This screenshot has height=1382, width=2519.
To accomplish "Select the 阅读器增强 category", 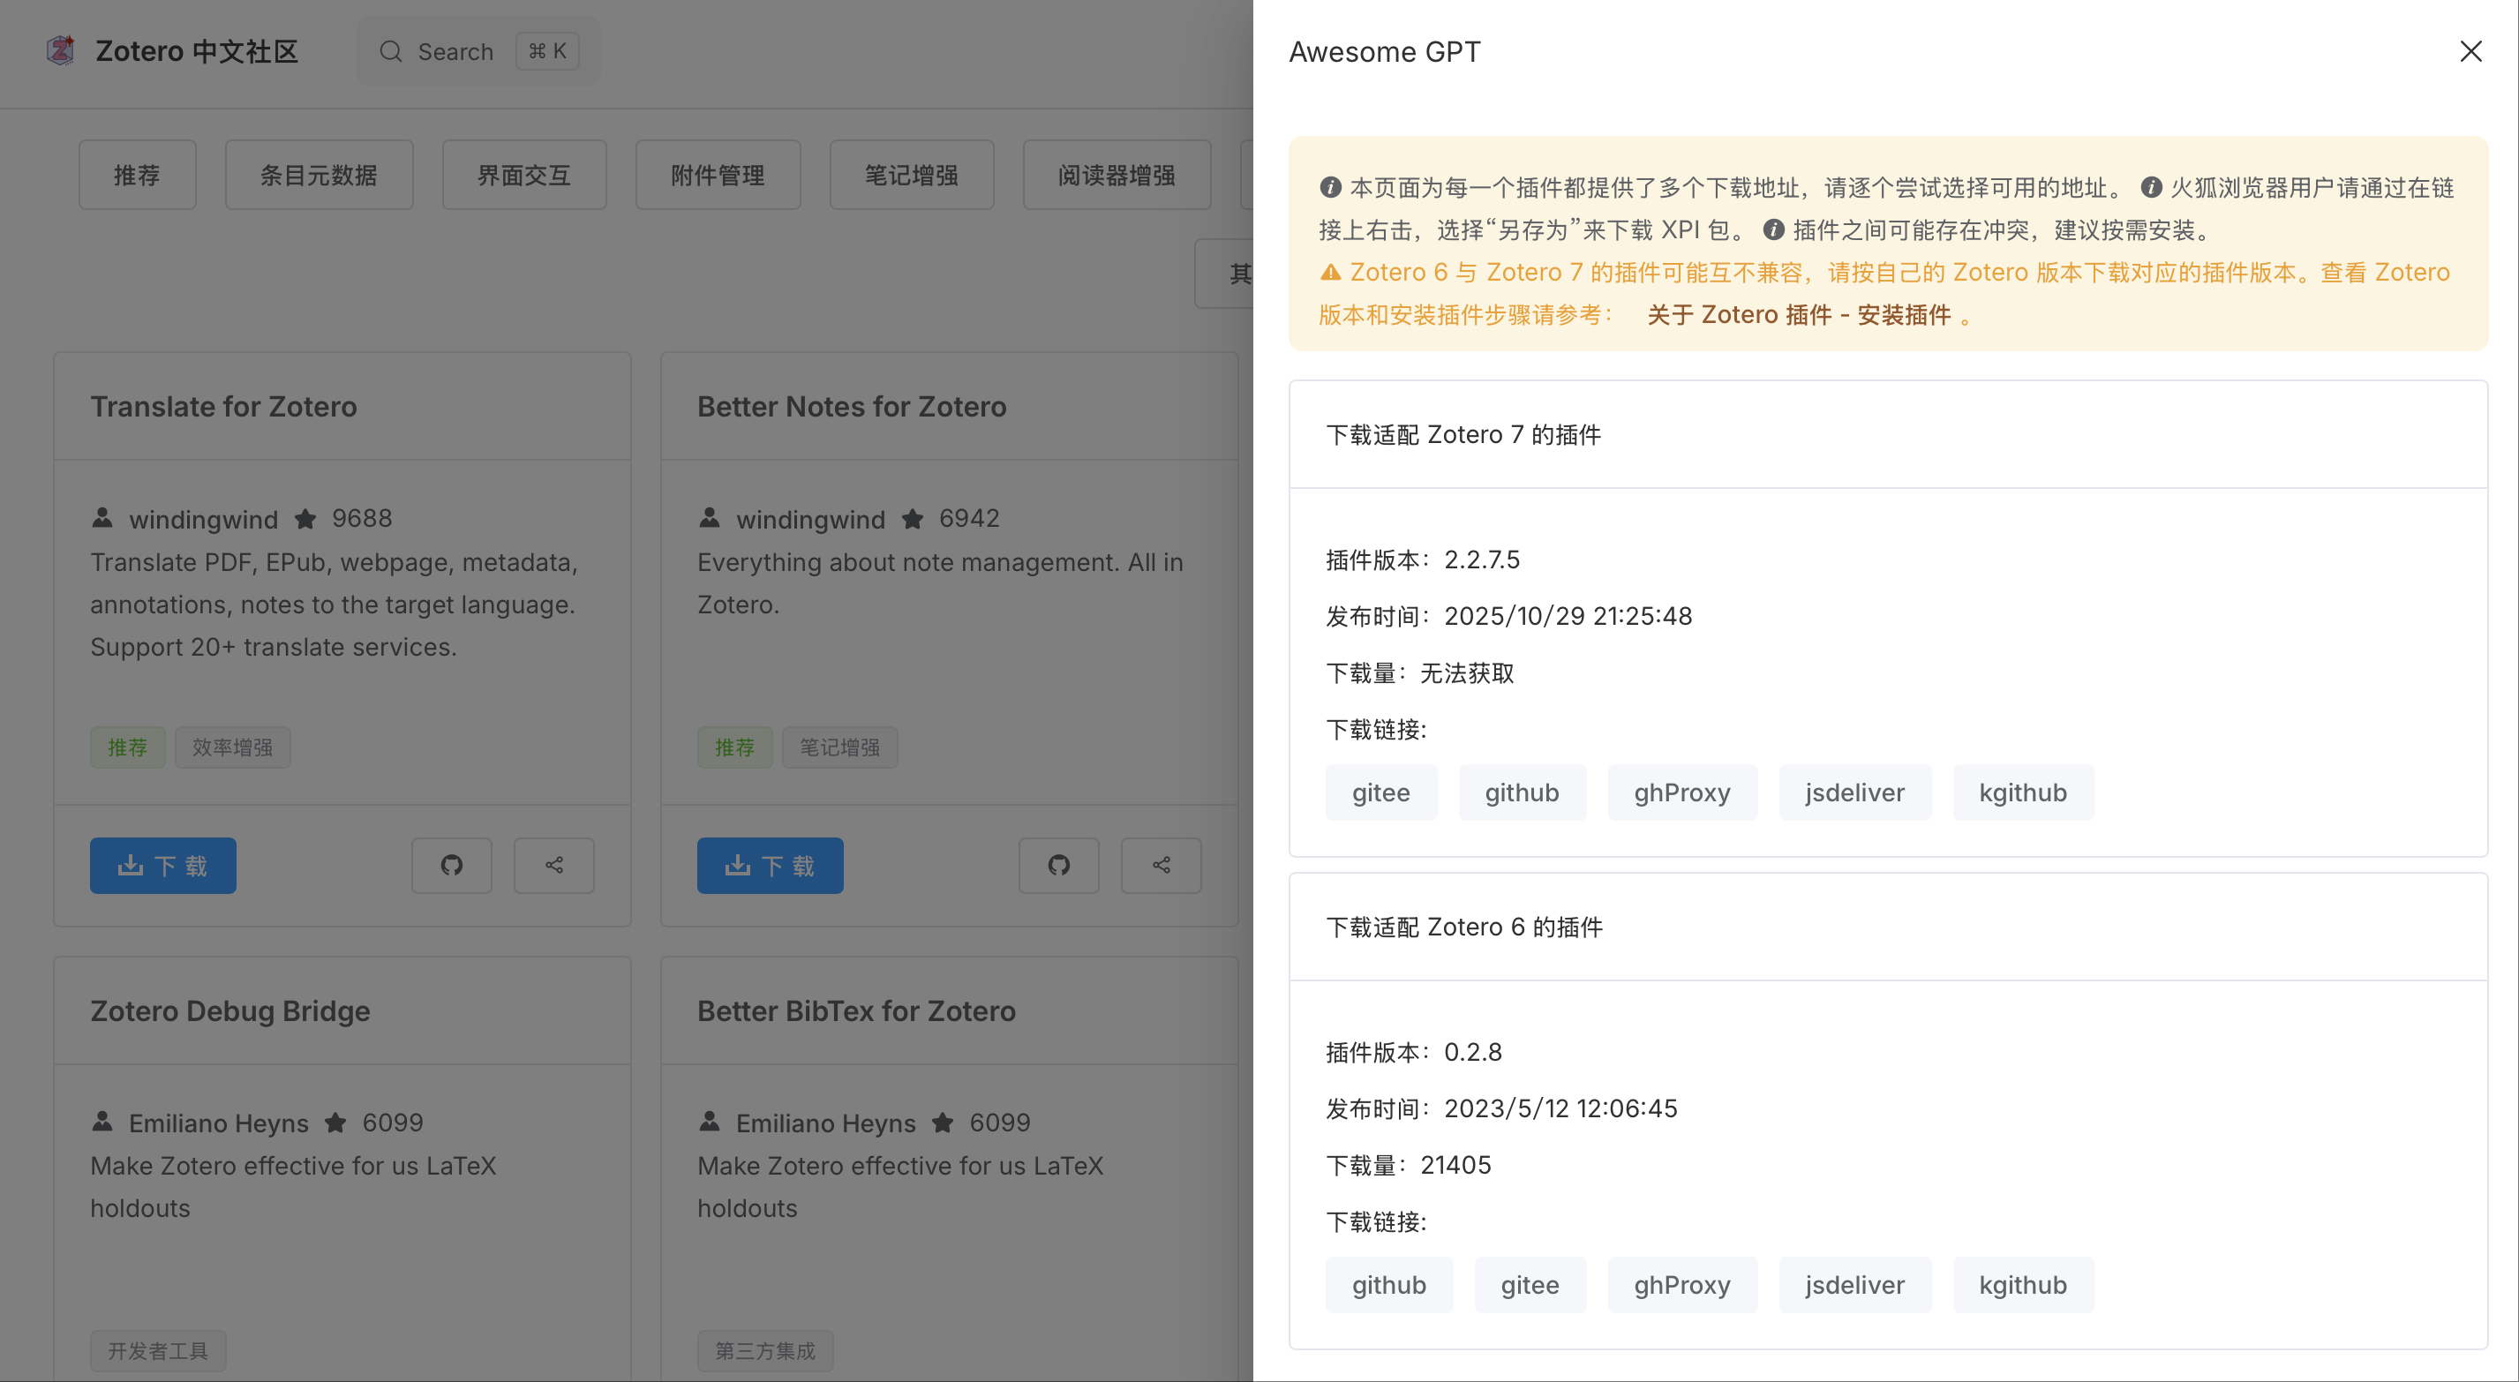I will 1117,174.
